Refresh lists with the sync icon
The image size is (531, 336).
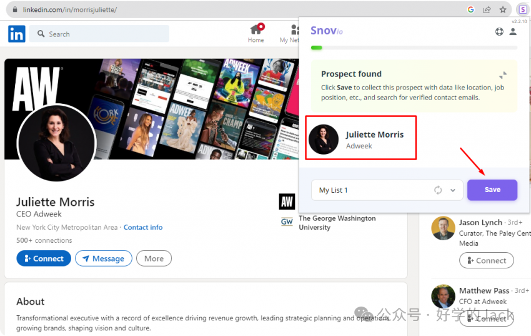pos(438,190)
